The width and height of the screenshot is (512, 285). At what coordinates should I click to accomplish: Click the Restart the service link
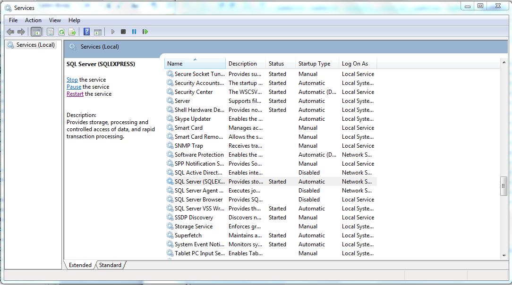point(75,94)
